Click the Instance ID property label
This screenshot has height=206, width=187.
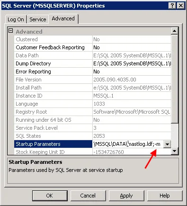click(53, 96)
